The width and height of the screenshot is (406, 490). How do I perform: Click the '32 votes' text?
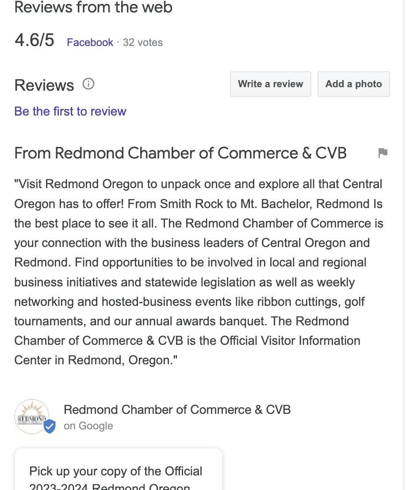143,42
